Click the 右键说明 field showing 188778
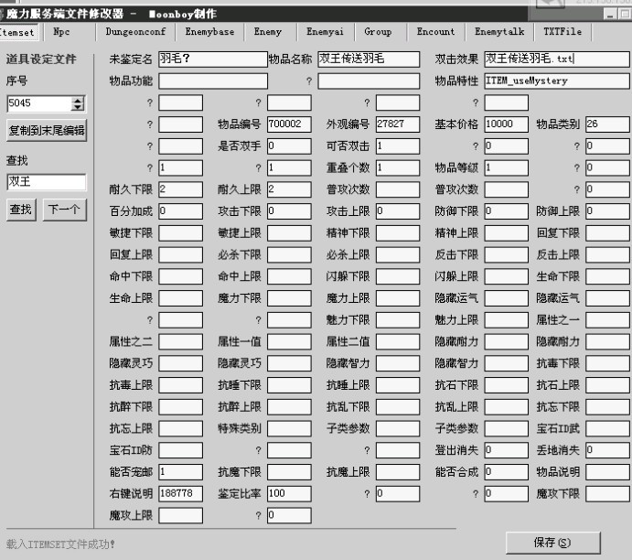The width and height of the screenshot is (632, 560). pyautogui.click(x=180, y=494)
